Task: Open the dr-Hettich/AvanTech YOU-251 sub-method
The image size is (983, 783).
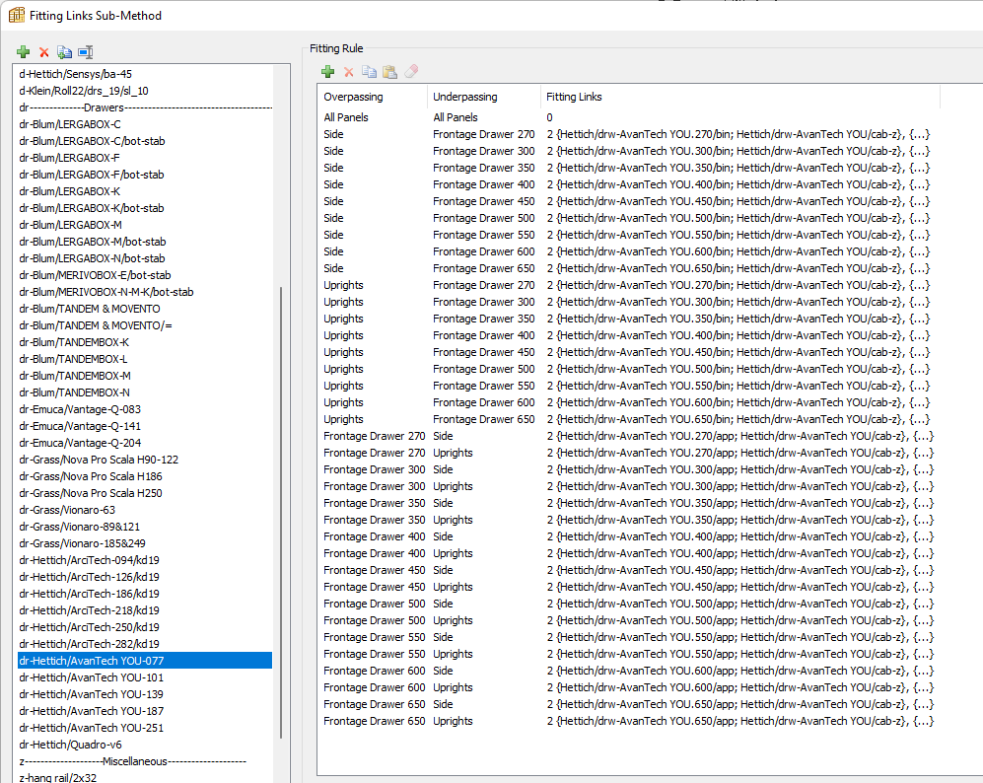Action: pyautogui.click(x=145, y=728)
